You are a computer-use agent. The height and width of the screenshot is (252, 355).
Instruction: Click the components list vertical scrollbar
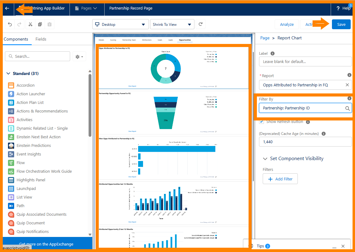[x=90, y=105]
